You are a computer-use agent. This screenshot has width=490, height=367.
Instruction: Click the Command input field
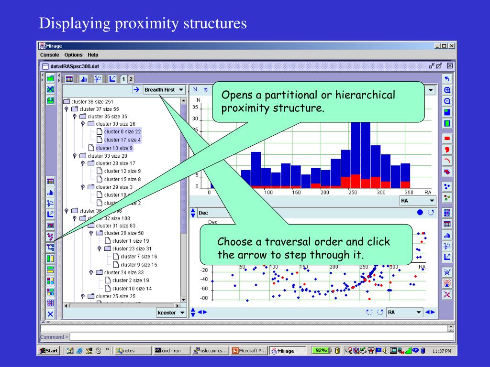point(262,337)
